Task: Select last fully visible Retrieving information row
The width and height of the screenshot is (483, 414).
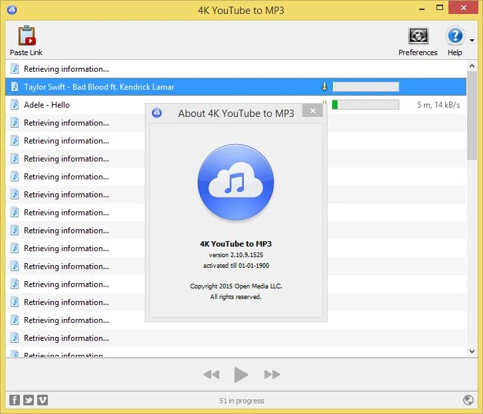Action: tap(236, 338)
